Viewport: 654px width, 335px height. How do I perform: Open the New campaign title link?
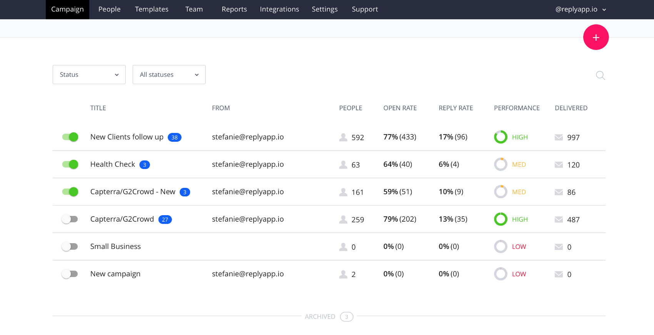click(115, 274)
